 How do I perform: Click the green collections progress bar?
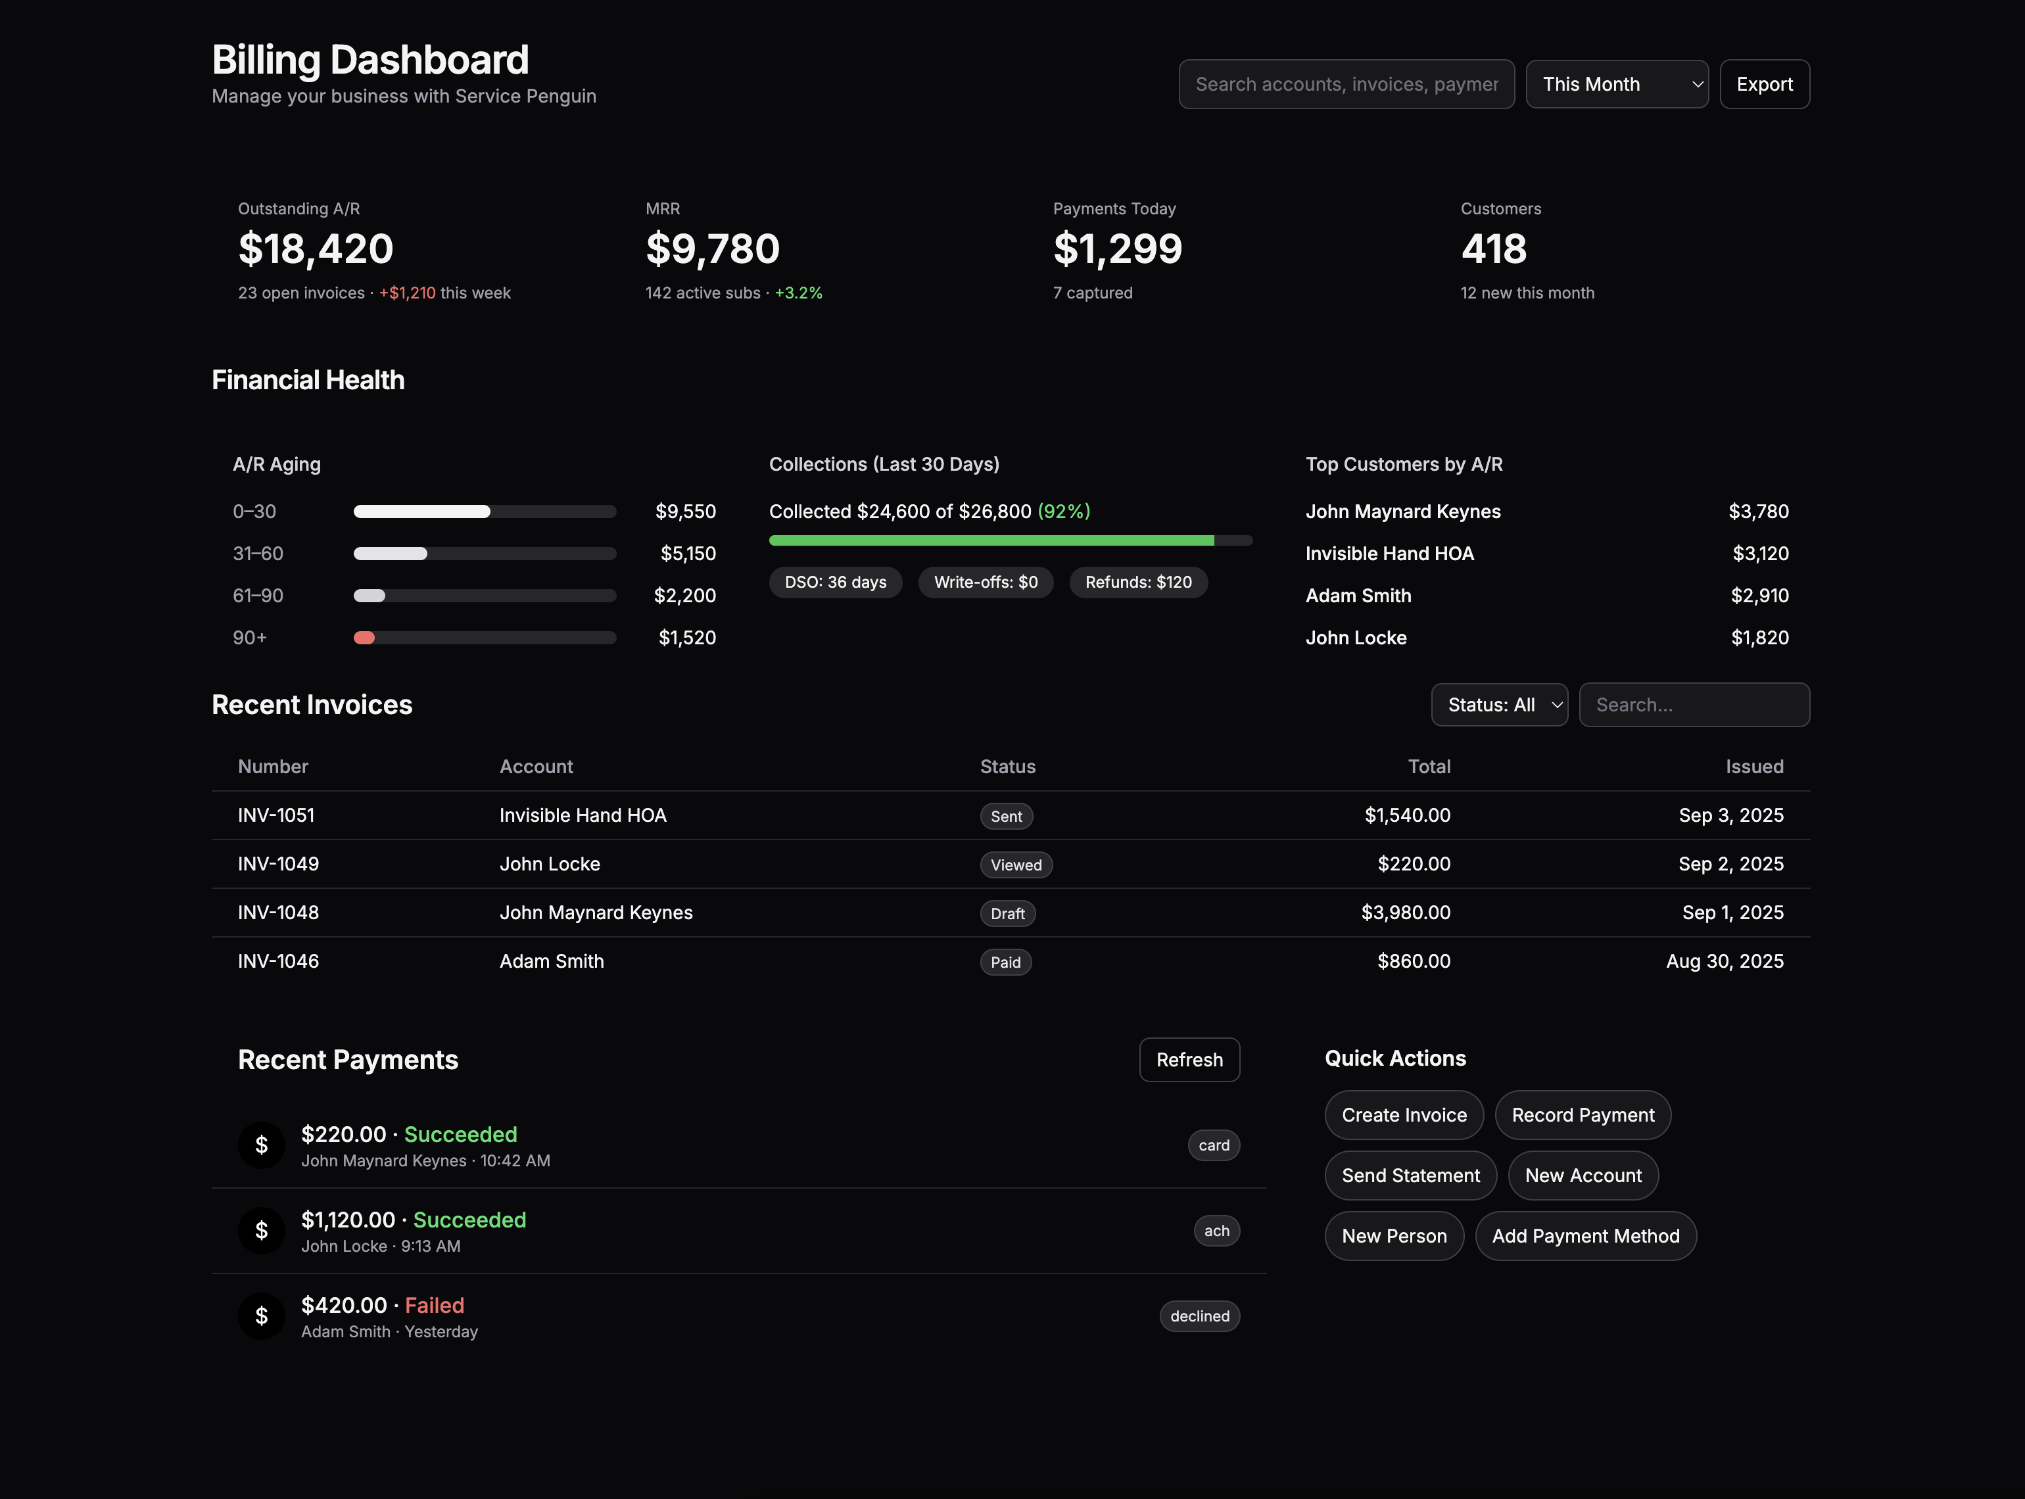(x=991, y=541)
